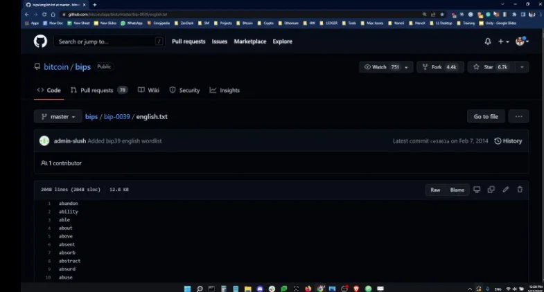This screenshot has height=292, width=544.
Task: Star the bips repository
Action: [491, 67]
